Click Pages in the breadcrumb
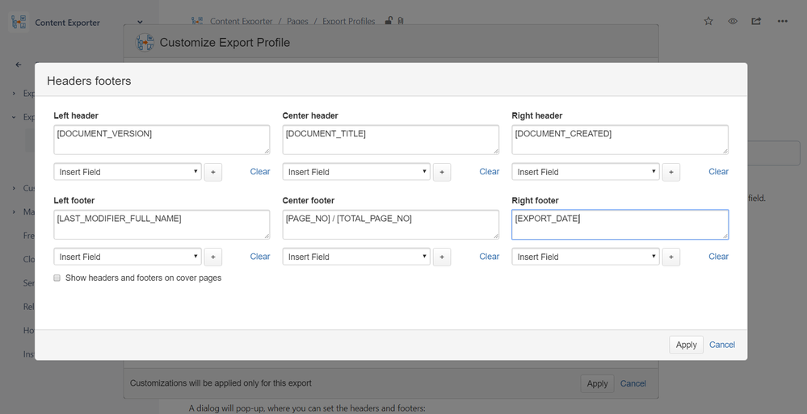The width and height of the screenshot is (807, 414). coord(297,21)
